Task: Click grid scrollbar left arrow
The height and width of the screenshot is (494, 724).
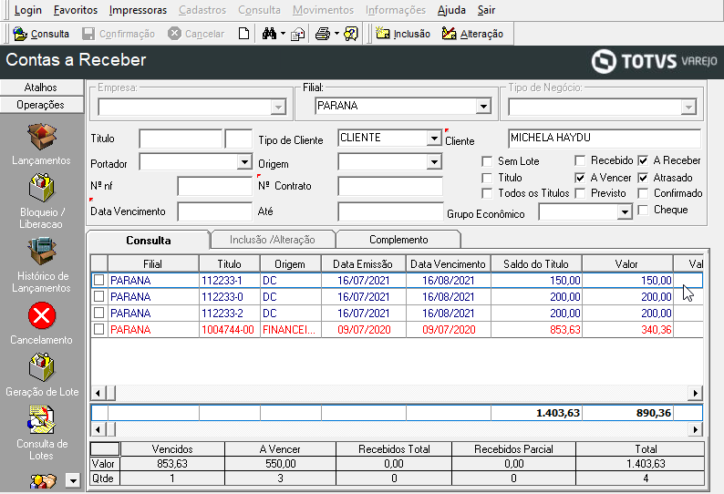Action: click(x=98, y=393)
